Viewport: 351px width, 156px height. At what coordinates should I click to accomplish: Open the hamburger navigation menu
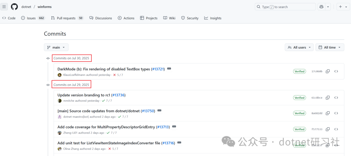click(x=4, y=7)
